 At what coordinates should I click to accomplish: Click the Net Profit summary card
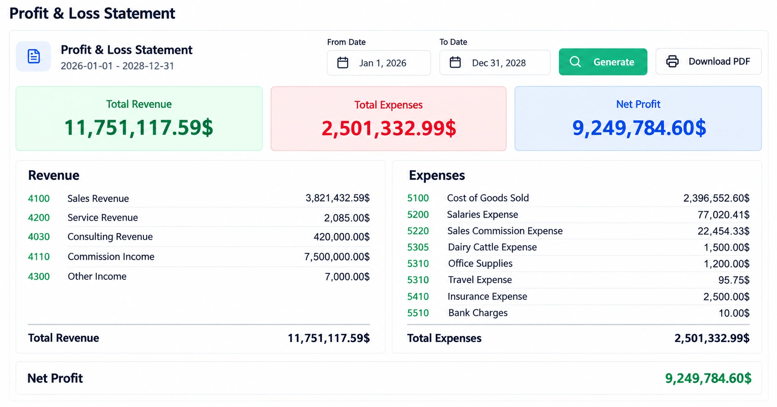(x=638, y=119)
